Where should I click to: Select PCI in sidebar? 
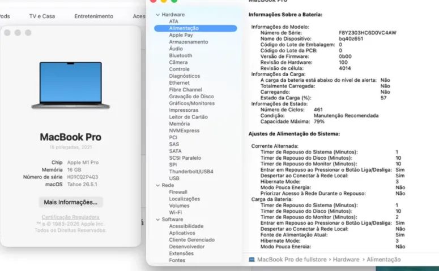coord(173,137)
